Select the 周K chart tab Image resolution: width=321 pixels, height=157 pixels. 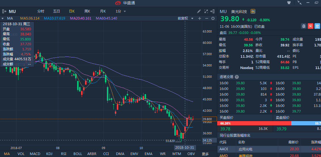pyautogui.click(x=87, y=11)
